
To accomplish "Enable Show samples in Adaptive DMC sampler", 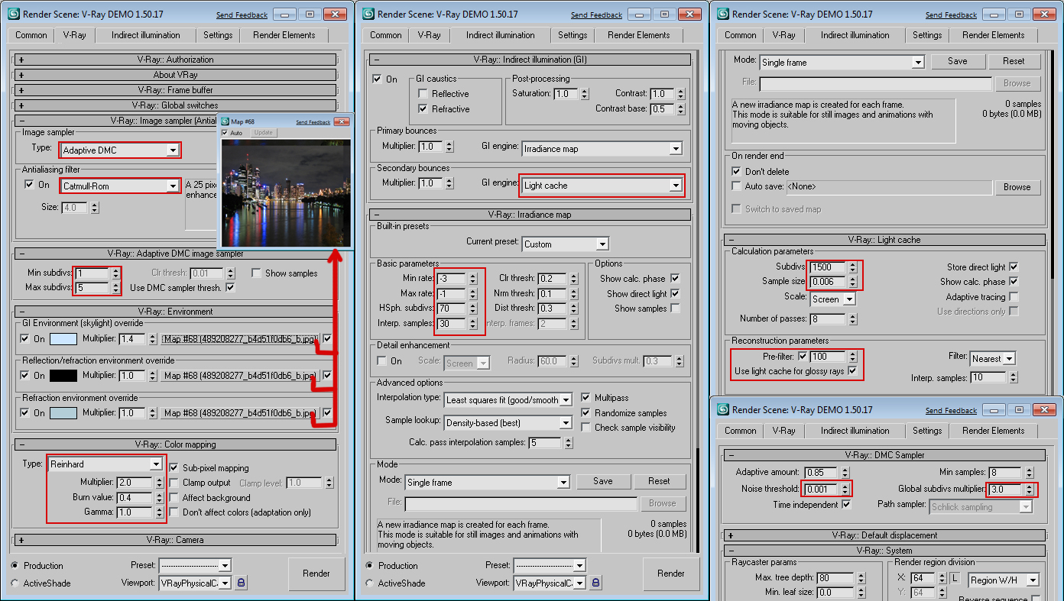I will [256, 273].
